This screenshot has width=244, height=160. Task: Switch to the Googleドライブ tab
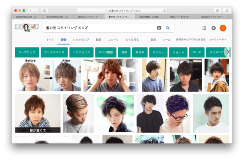pos(212,17)
